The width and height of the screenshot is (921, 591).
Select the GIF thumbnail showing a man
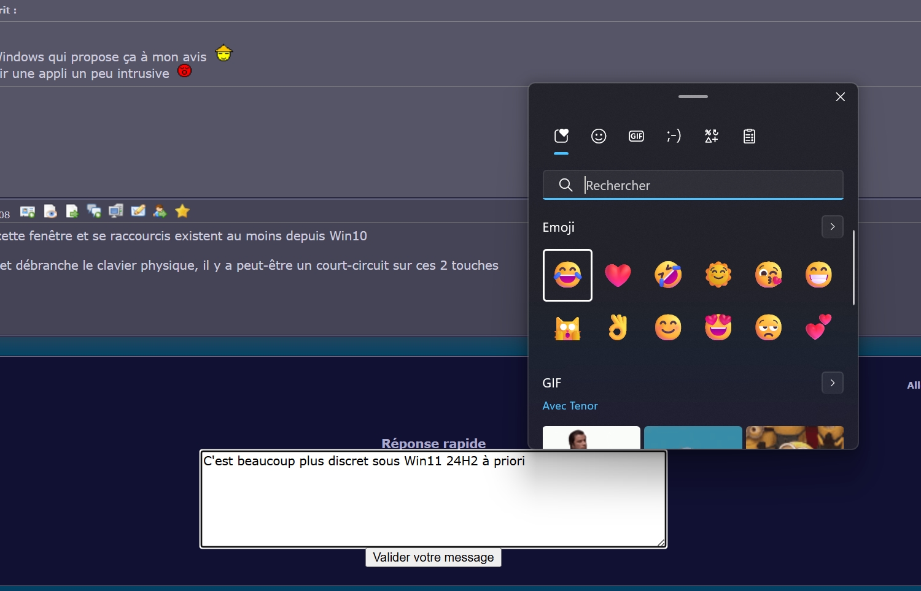coord(591,437)
